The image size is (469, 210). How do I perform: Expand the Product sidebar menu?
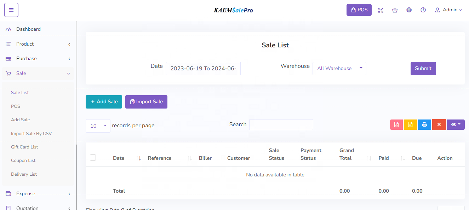coord(38,44)
